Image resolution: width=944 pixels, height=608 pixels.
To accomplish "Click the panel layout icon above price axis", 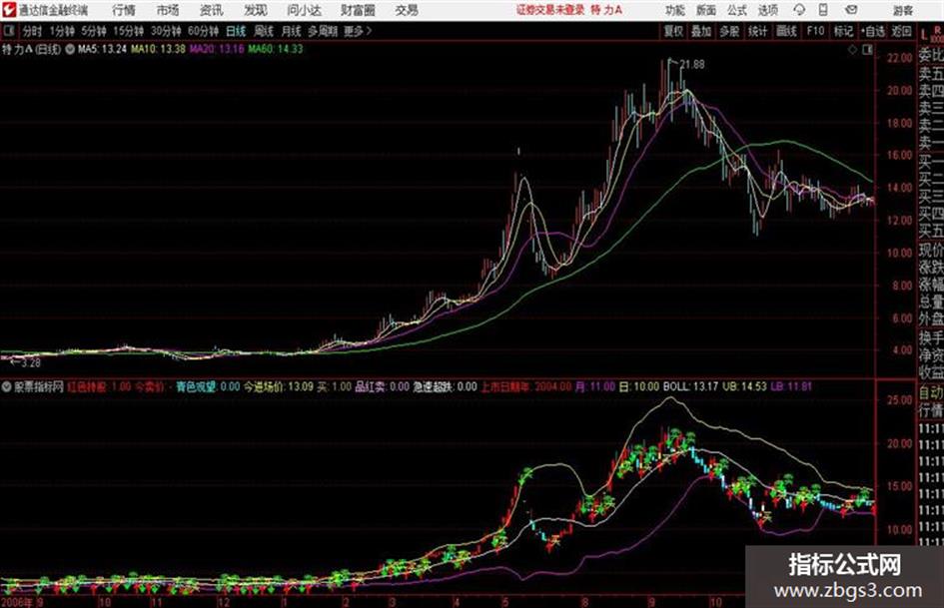I will (867, 50).
